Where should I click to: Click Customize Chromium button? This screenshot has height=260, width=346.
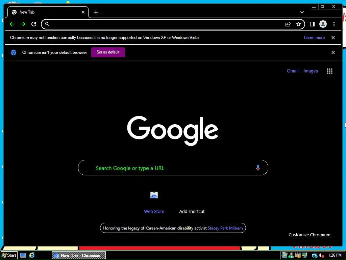pyautogui.click(x=310, y=235)
